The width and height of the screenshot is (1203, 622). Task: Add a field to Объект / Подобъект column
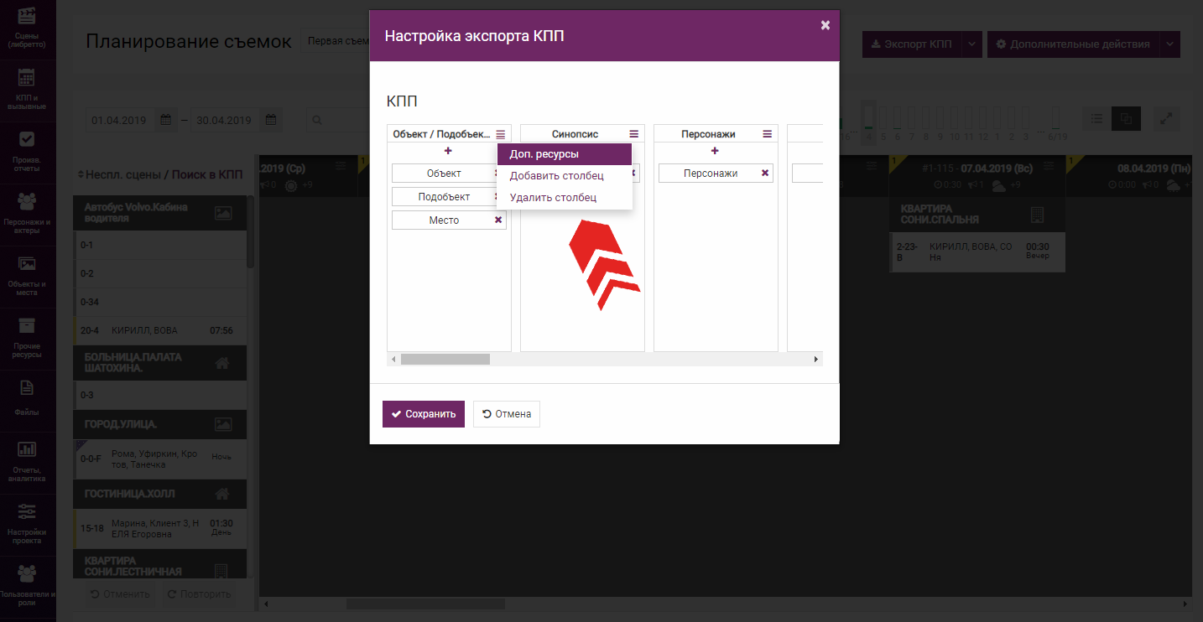click(448, 151)
